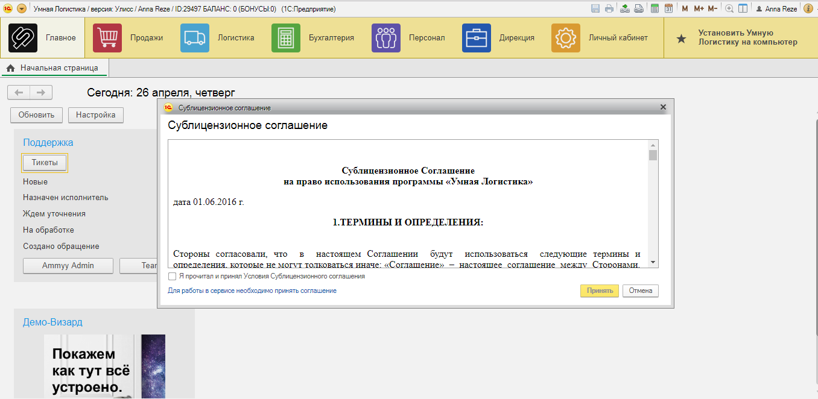Open the Поддержка link
Screen dimensions: 818x399
(48, 143)
